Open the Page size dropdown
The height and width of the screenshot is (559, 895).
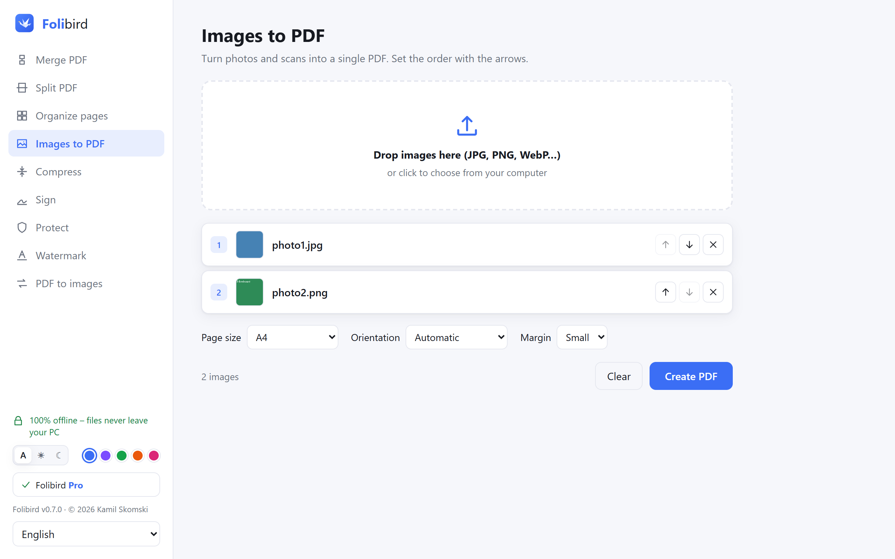tap(292, 337)
